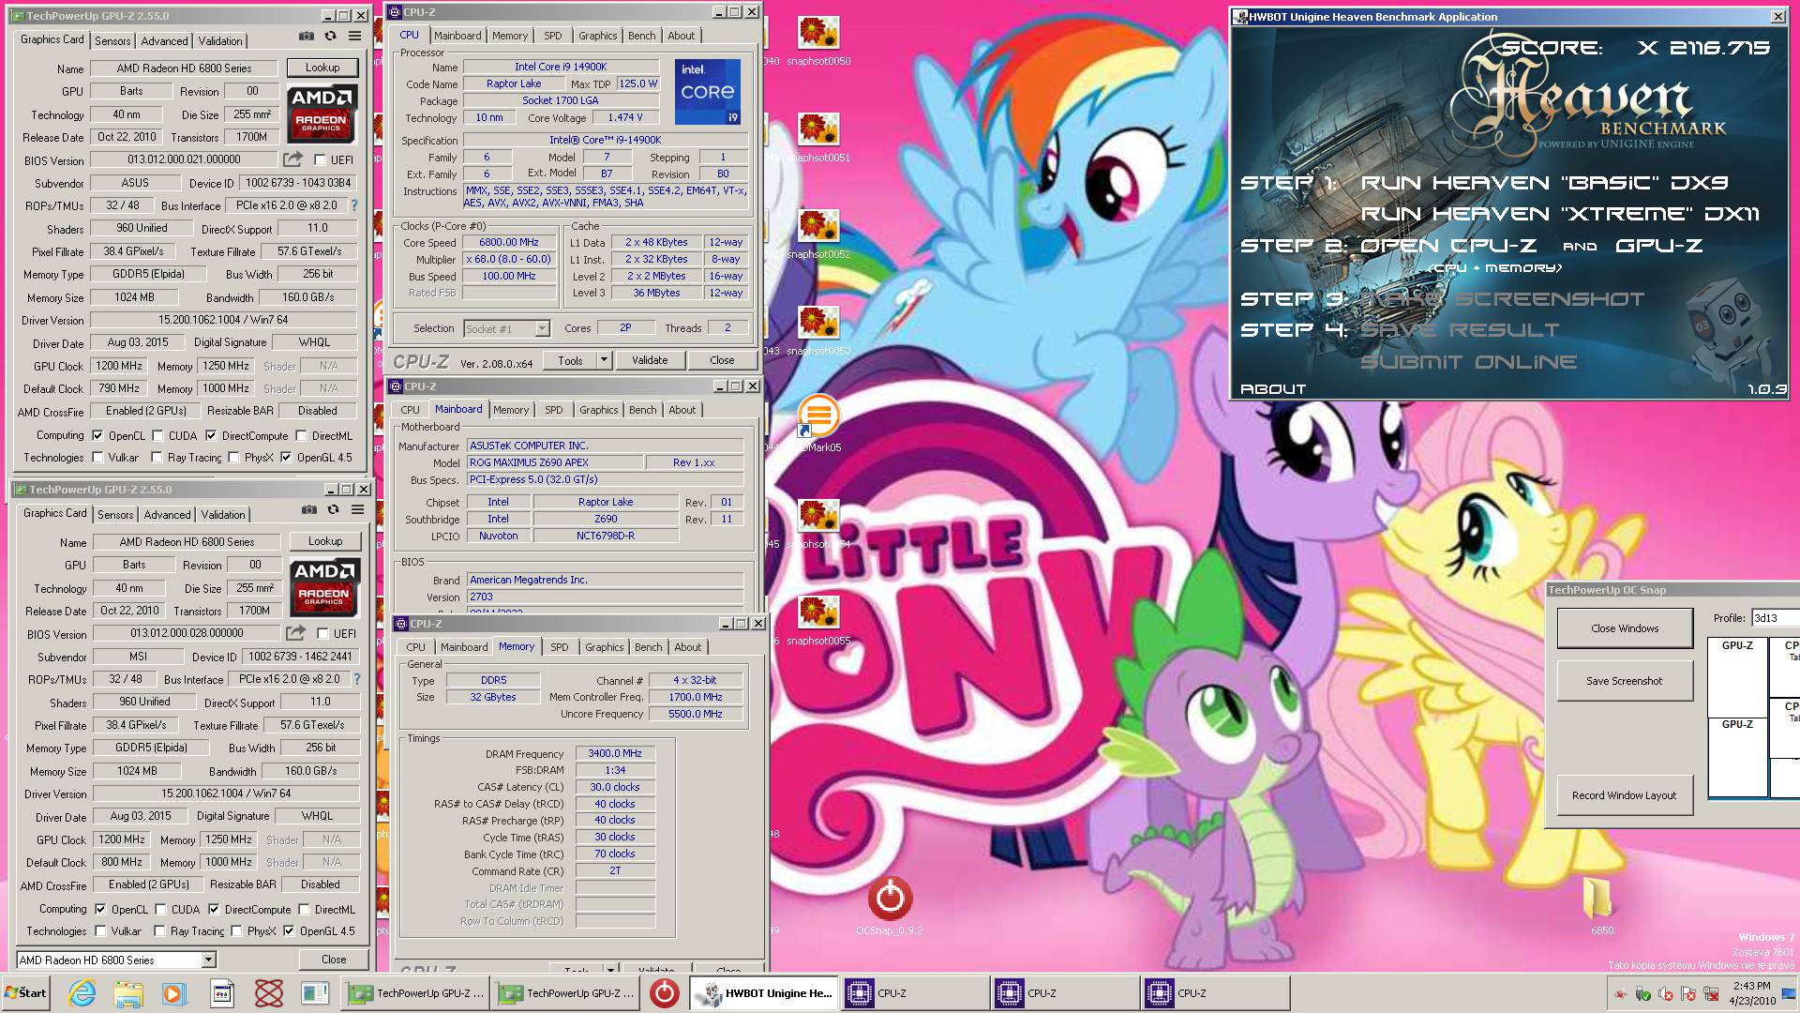Open the 6850 folder on desktop
This screenshot has height=1013, width=1800.
coord(1601,905)
